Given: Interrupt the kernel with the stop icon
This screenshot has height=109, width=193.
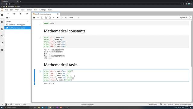Looking at the screenshot, I should tap(58, 18).
